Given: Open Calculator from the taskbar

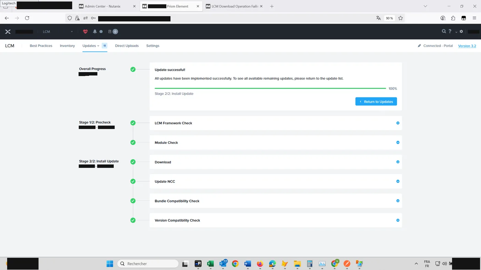Looking at the screenshot, I should coord(310,263).
